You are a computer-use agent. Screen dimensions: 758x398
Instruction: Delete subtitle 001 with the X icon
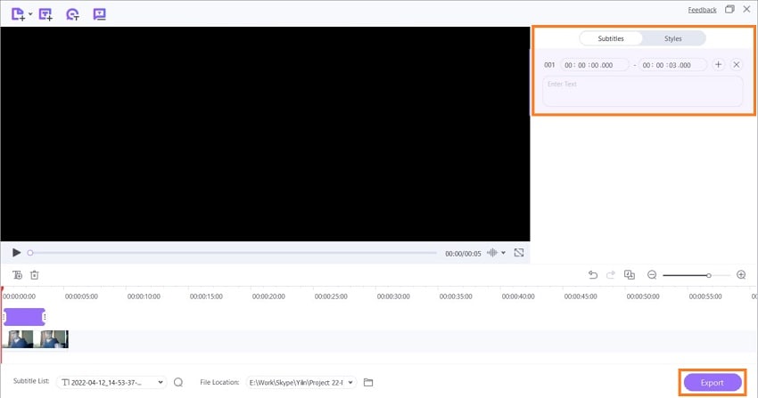[737, 65]
